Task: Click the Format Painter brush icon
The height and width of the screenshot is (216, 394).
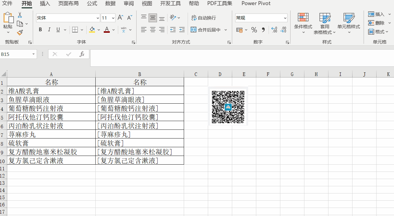Action: point(20,32)
